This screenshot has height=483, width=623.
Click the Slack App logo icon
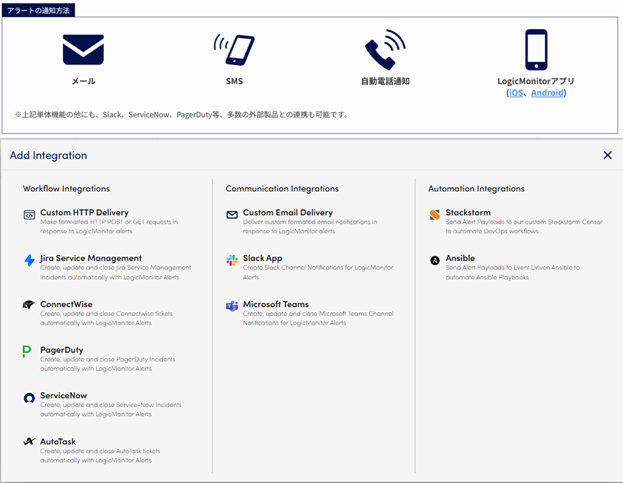click(232, 260)
